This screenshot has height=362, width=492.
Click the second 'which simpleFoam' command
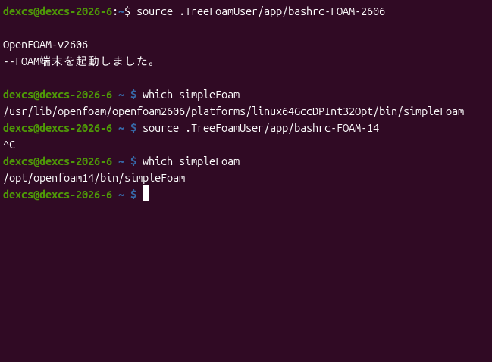tap(191, 161)
